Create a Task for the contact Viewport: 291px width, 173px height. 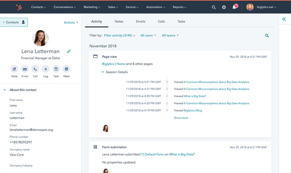[x=56, y=69]
